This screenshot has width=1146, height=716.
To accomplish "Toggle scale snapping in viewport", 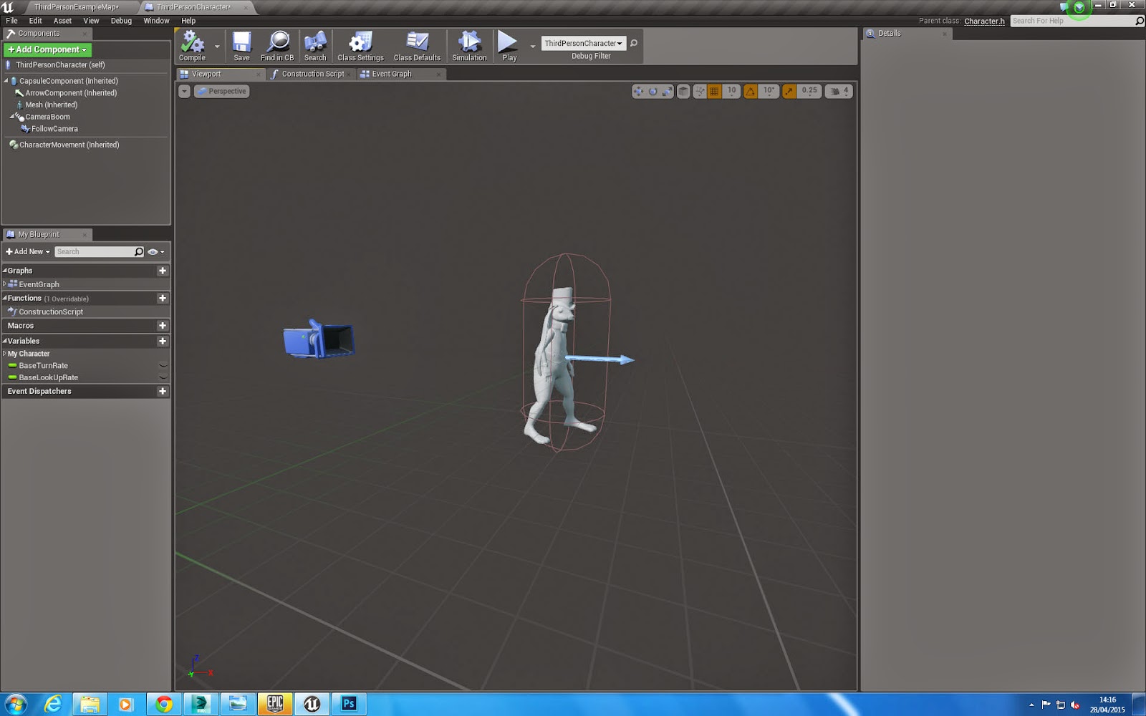I will tap(789, 91).
